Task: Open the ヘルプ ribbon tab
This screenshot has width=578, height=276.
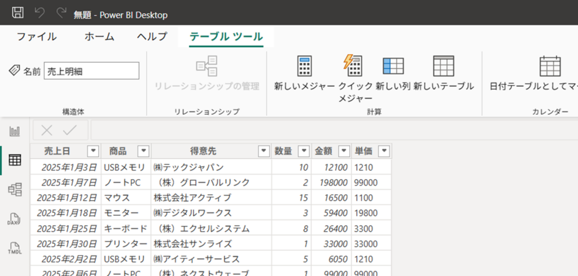Action: (152, 37)
